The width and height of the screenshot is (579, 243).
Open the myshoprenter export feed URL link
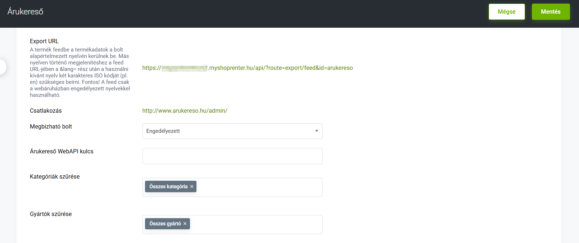248,68
